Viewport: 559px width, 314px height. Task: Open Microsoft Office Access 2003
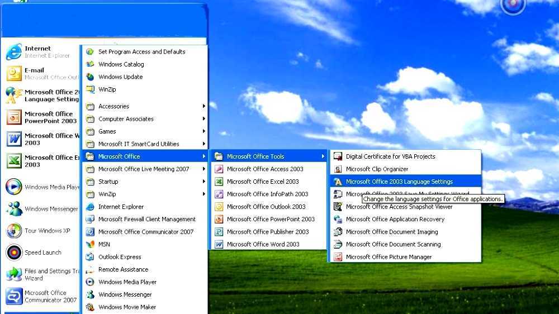[269, 169]
